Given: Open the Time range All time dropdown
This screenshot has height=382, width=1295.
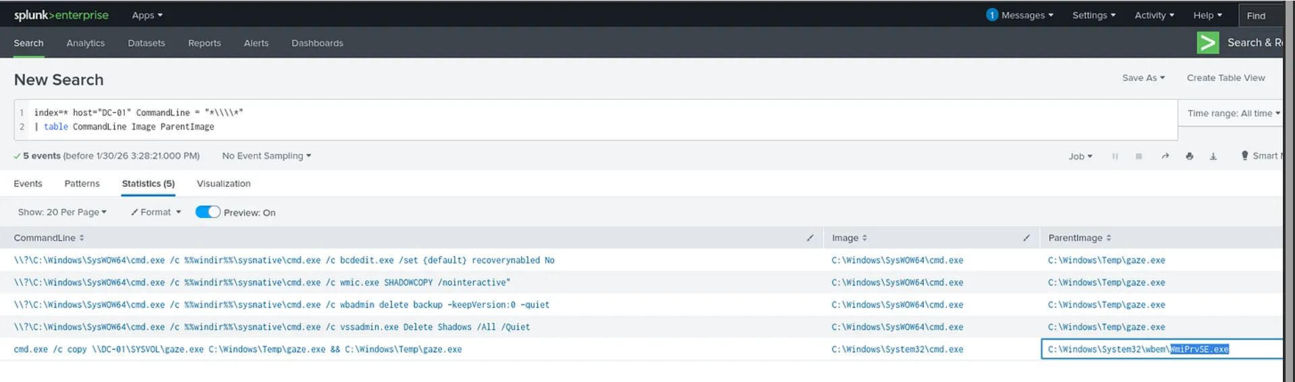Looking at the screenshot, I should tap(1233, 113).
